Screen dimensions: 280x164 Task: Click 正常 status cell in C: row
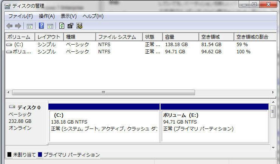coord(153,45)
